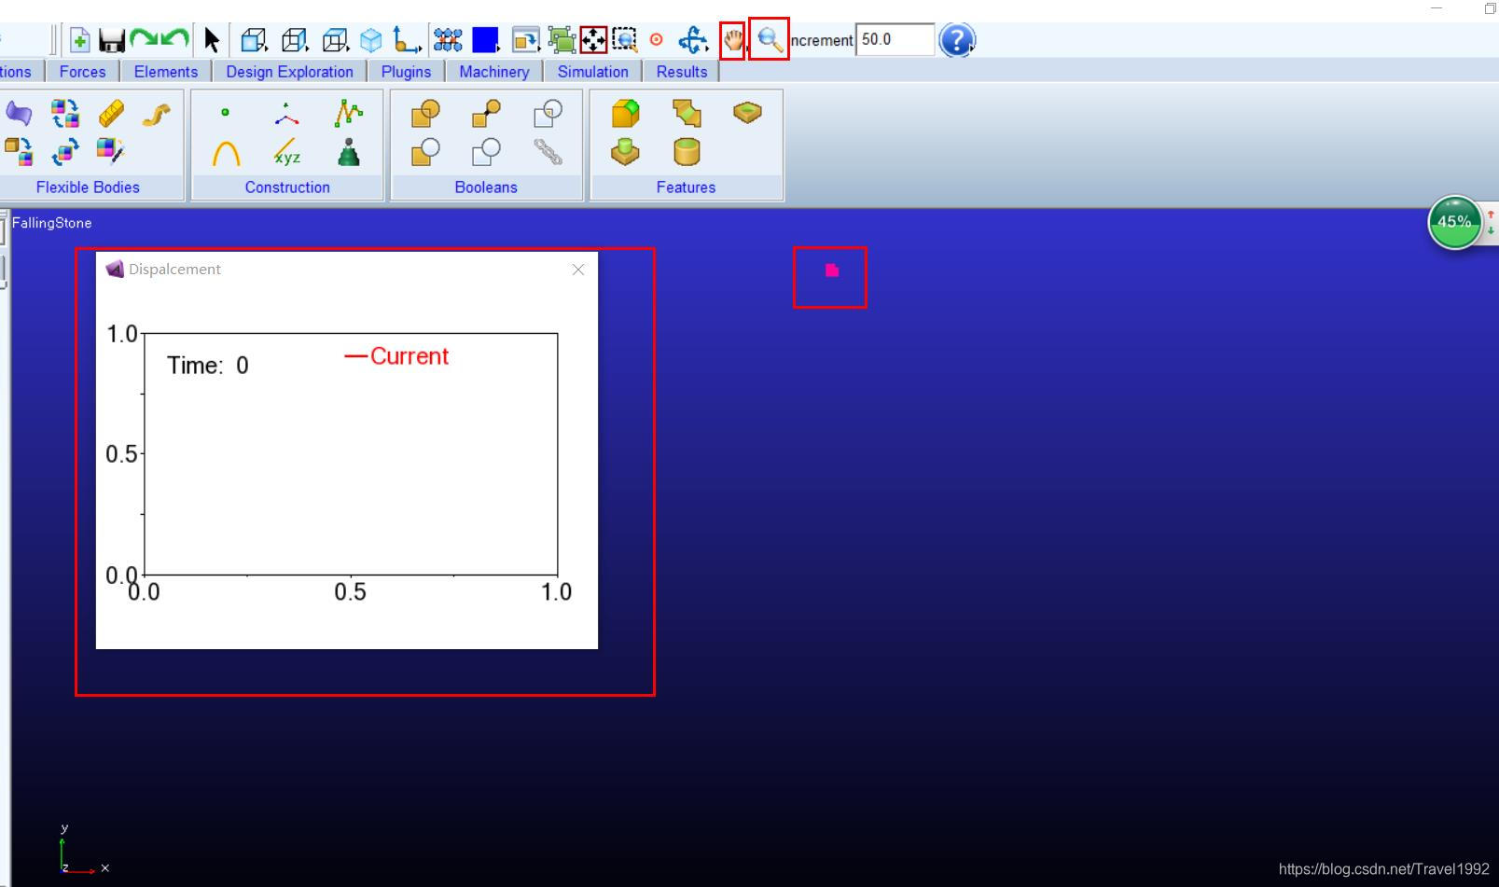Screen dimensions: 1499x887
Task: Activate the magnifier zoom tool
Action: click(x=769, y=40)
